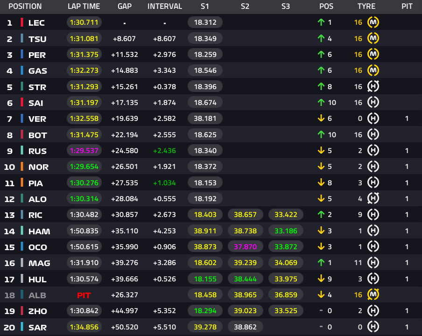
Task: Click TSU's medium tyre icon
Action: pos(373,38)
